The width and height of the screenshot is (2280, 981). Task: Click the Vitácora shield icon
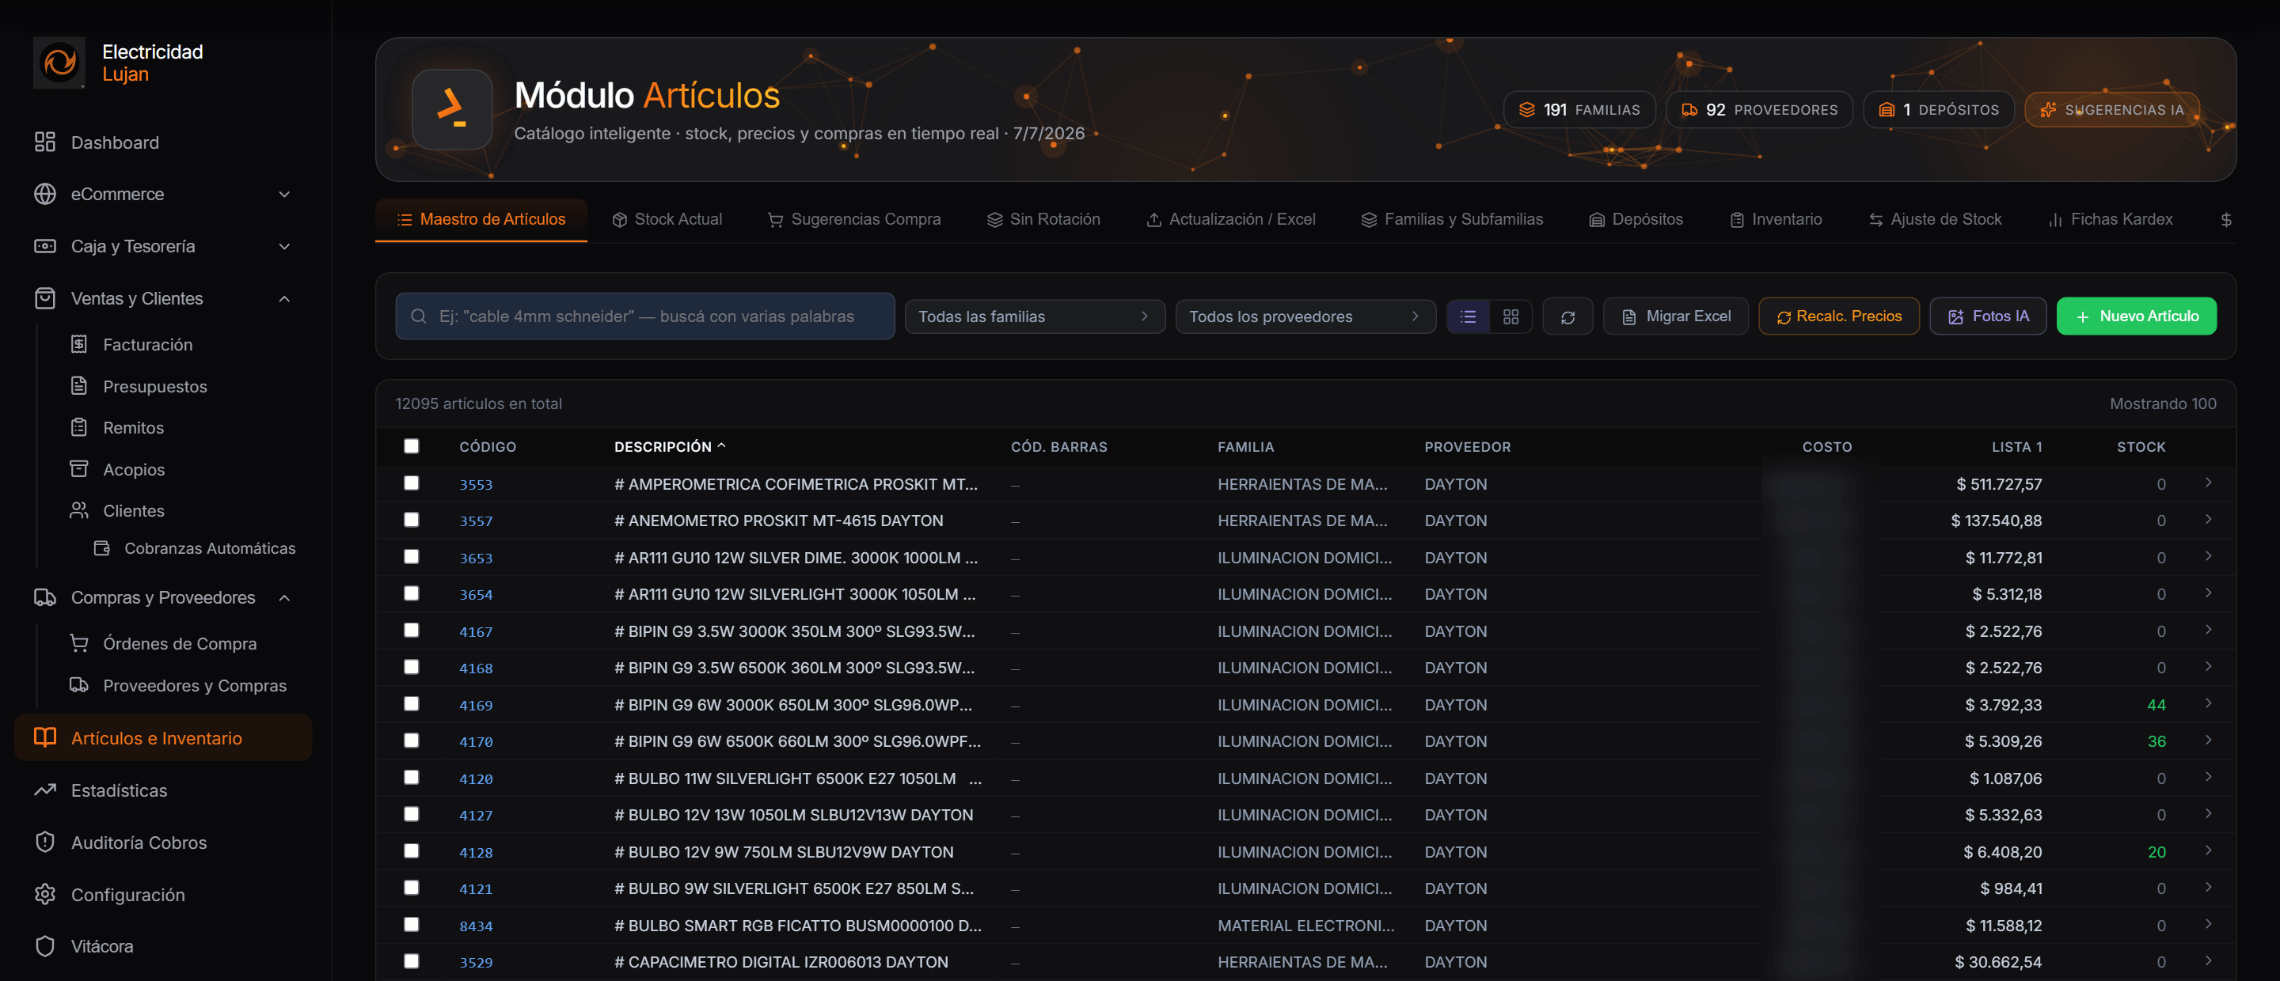point(44,945)
